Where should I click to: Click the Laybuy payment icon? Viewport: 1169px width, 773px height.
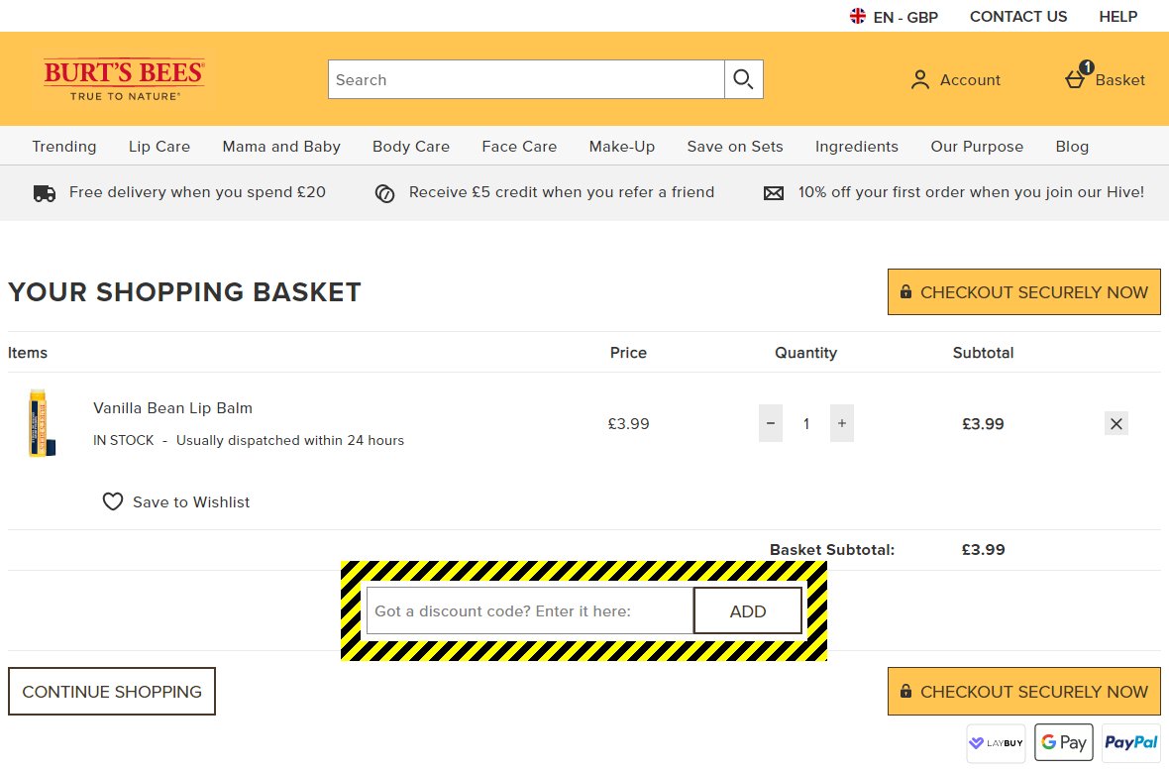[996, 742]
